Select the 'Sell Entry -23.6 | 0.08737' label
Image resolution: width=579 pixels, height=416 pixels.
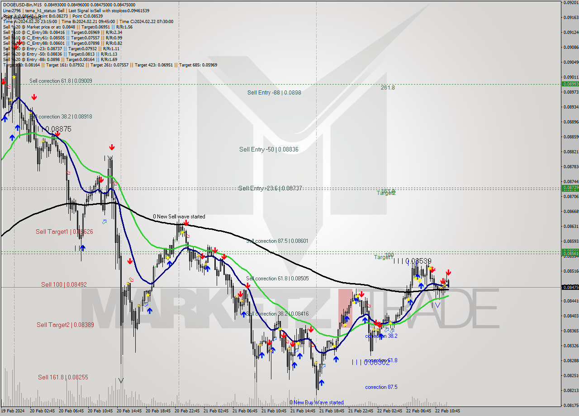click(270, 188)
